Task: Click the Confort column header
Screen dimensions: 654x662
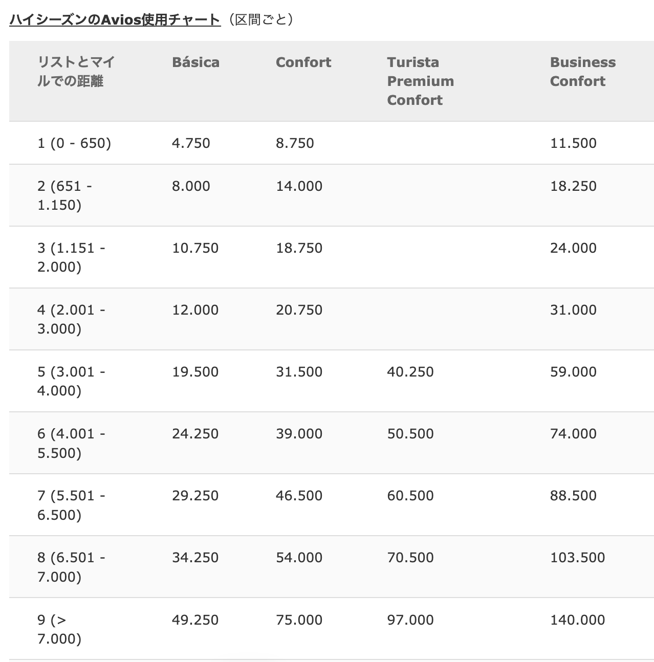Action: click(x=303, y=62)
